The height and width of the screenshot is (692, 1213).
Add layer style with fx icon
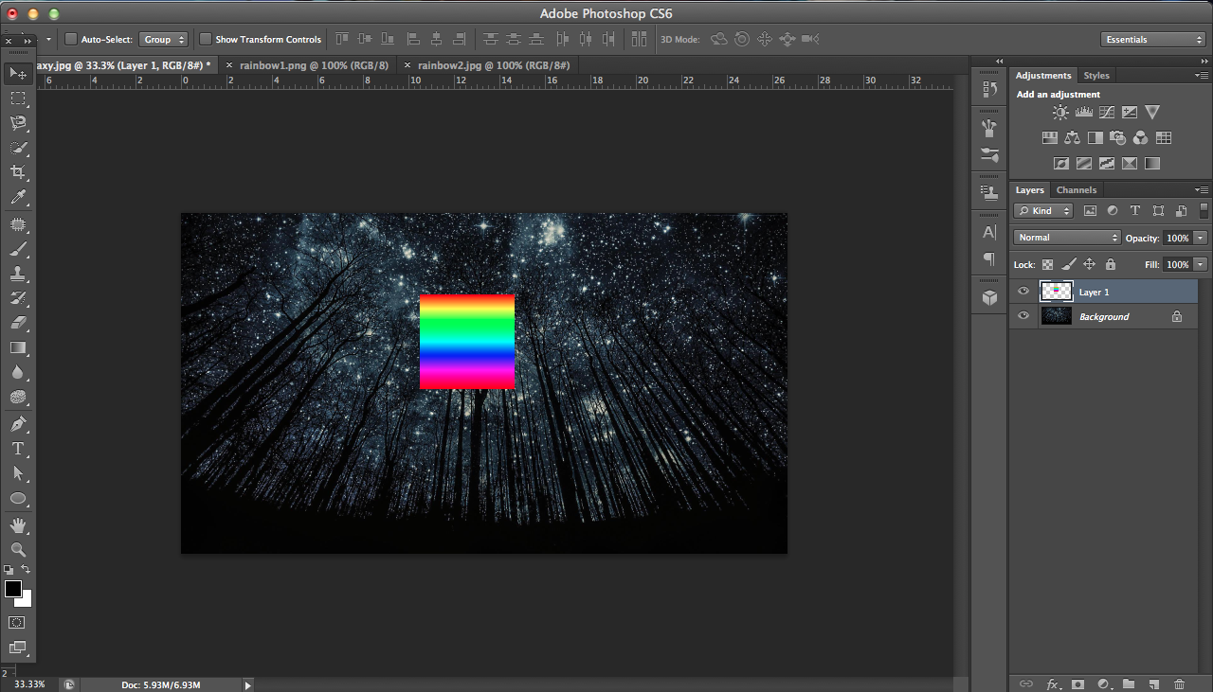[x=1052, y=683]
